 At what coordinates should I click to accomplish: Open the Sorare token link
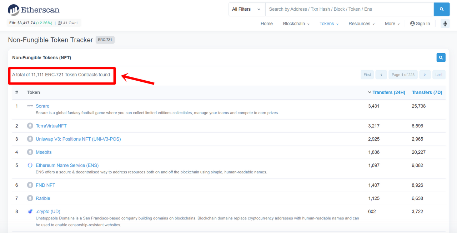click(42, 106)
